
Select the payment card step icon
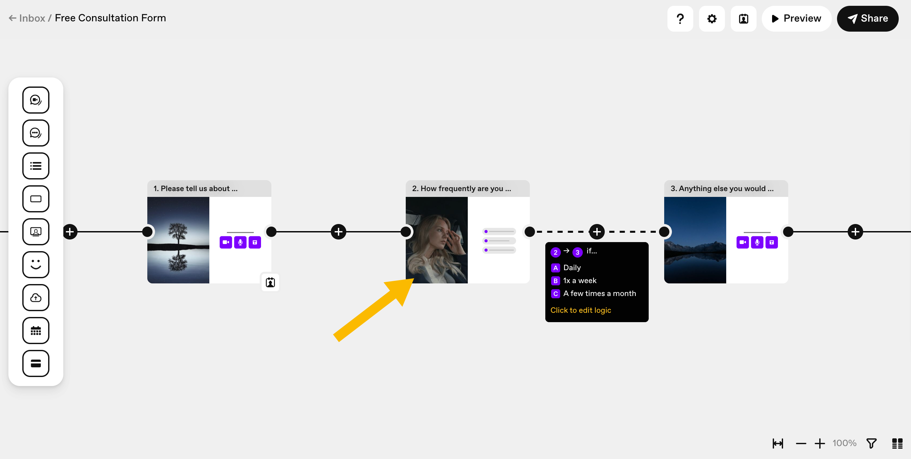pos(36,363)
